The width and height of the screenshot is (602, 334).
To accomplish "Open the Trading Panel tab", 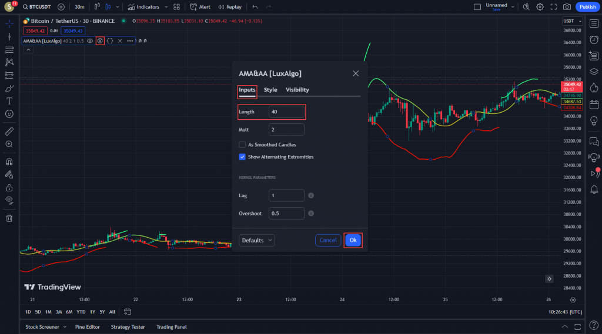I will pyautogui.click(x=172, y=327).
